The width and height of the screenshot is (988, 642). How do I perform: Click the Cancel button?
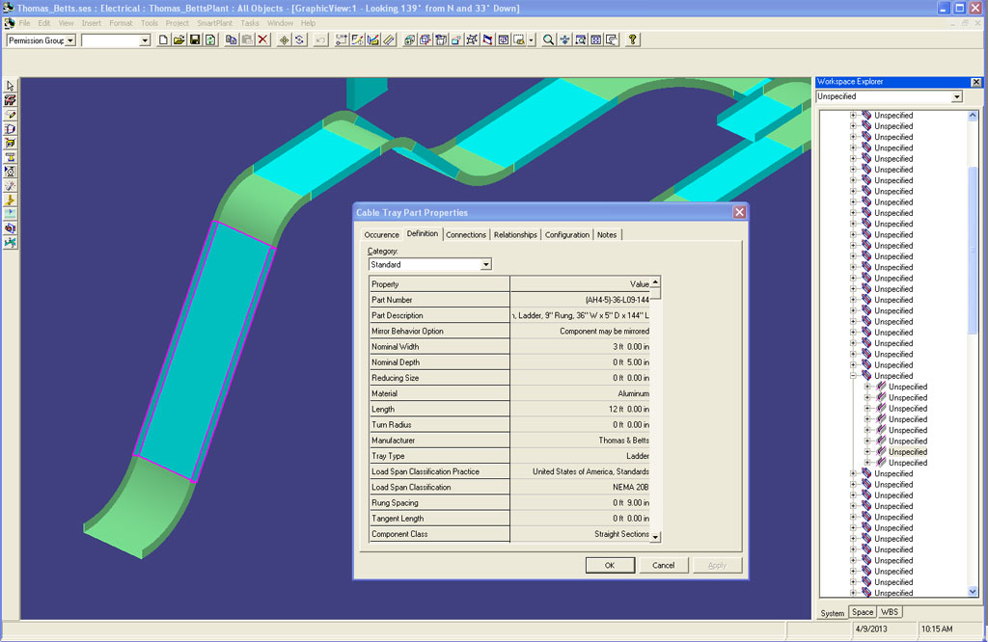pyautogui.click(x=663, y=565)
